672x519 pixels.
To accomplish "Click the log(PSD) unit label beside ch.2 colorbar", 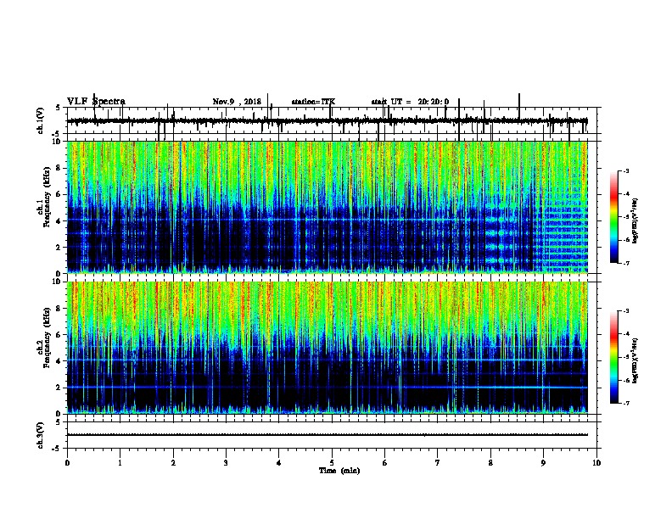I will click(636, 361).
